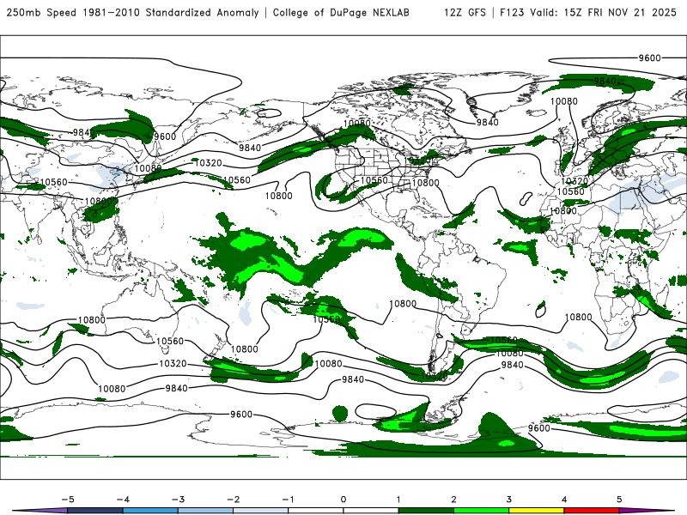Click the colorbar tick label '-5'

pos(68,500)
